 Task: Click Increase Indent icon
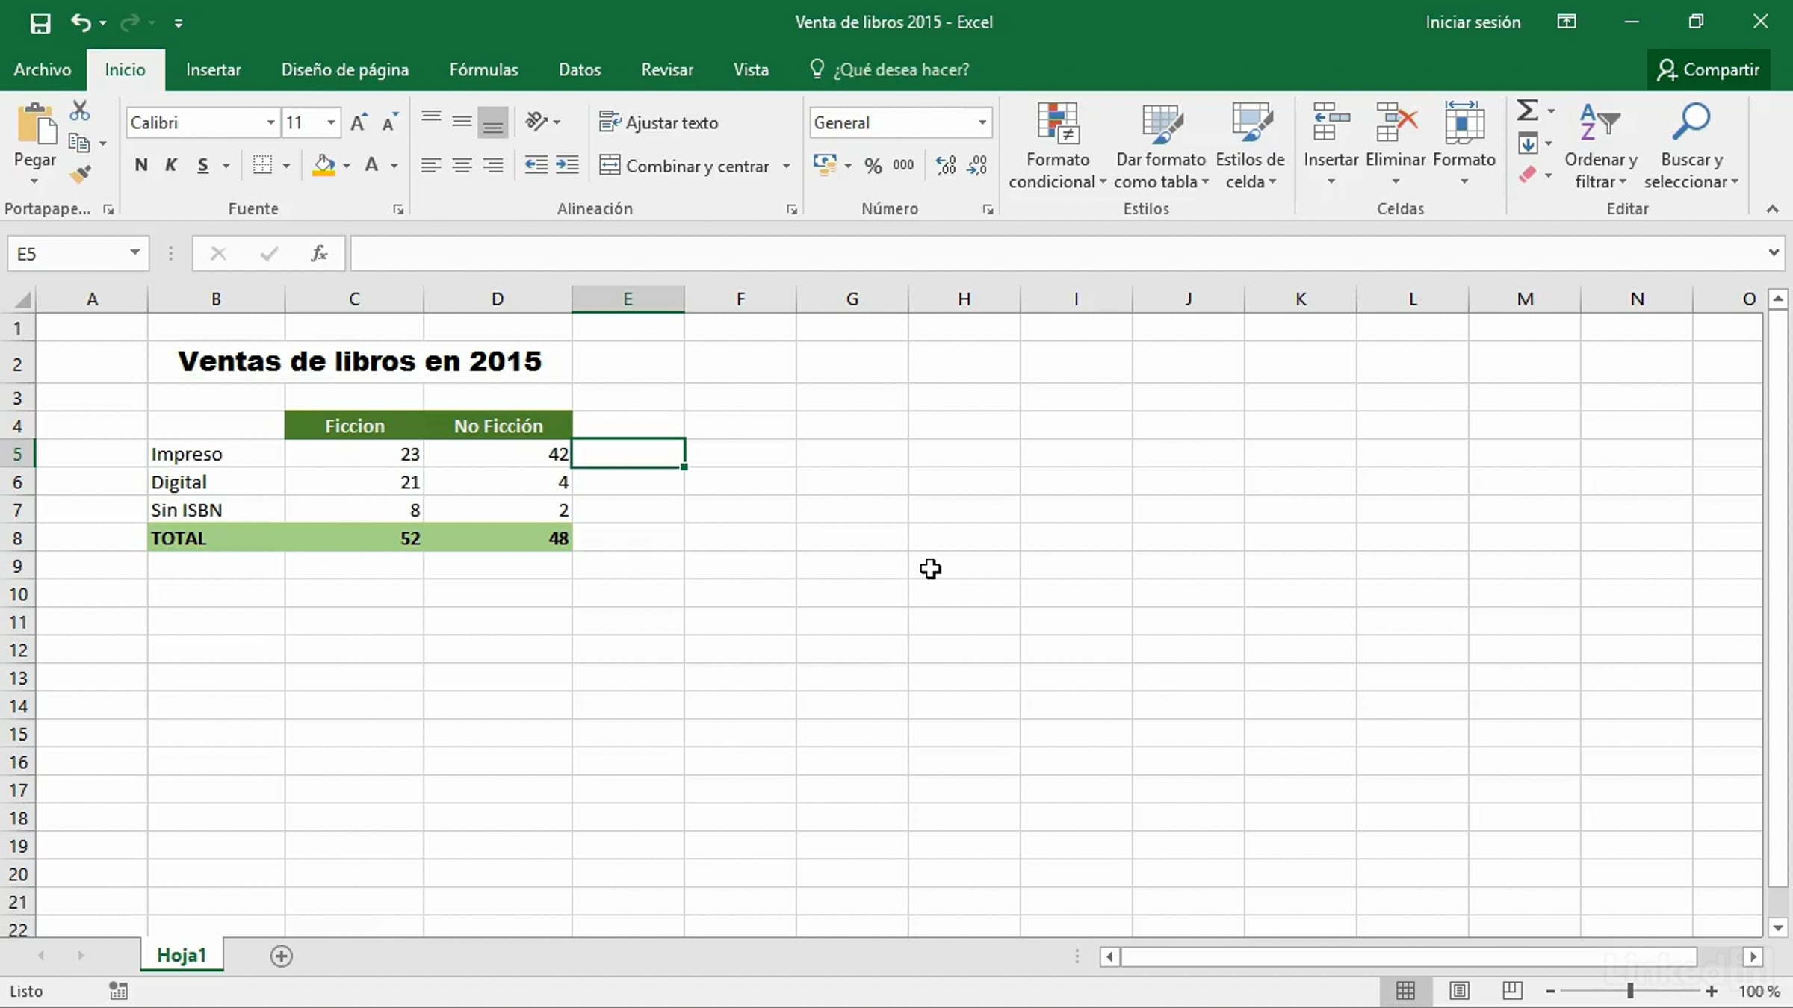(x=567, y=165)
